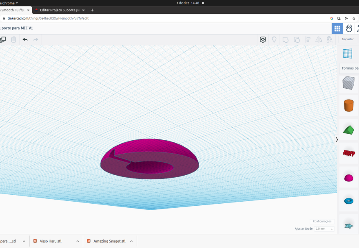Expand options for para....stl download

pyautogui.click(x=24, y=241)
